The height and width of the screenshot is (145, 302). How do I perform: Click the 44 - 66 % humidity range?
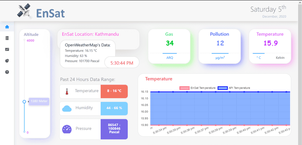click(x=114, y=108)
